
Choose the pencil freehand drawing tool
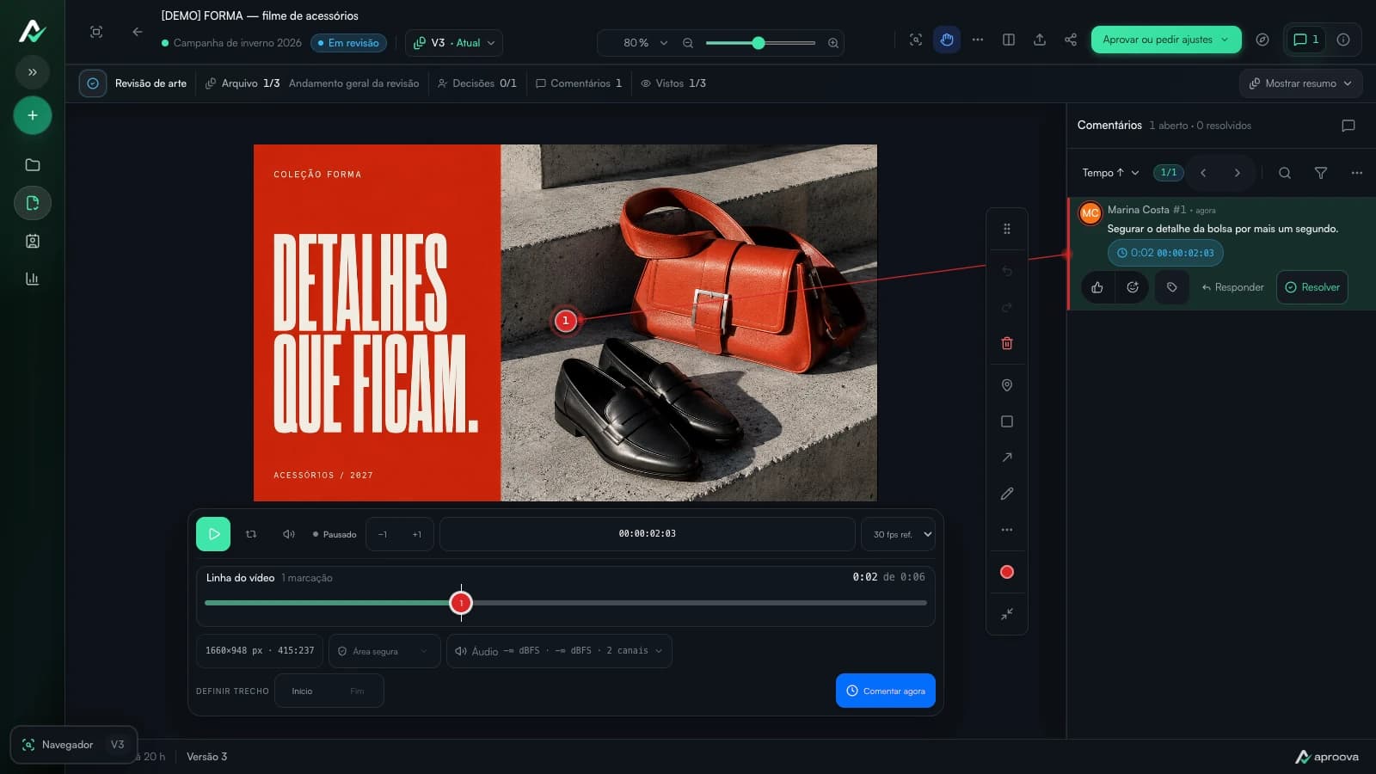tap(1007, 494)
